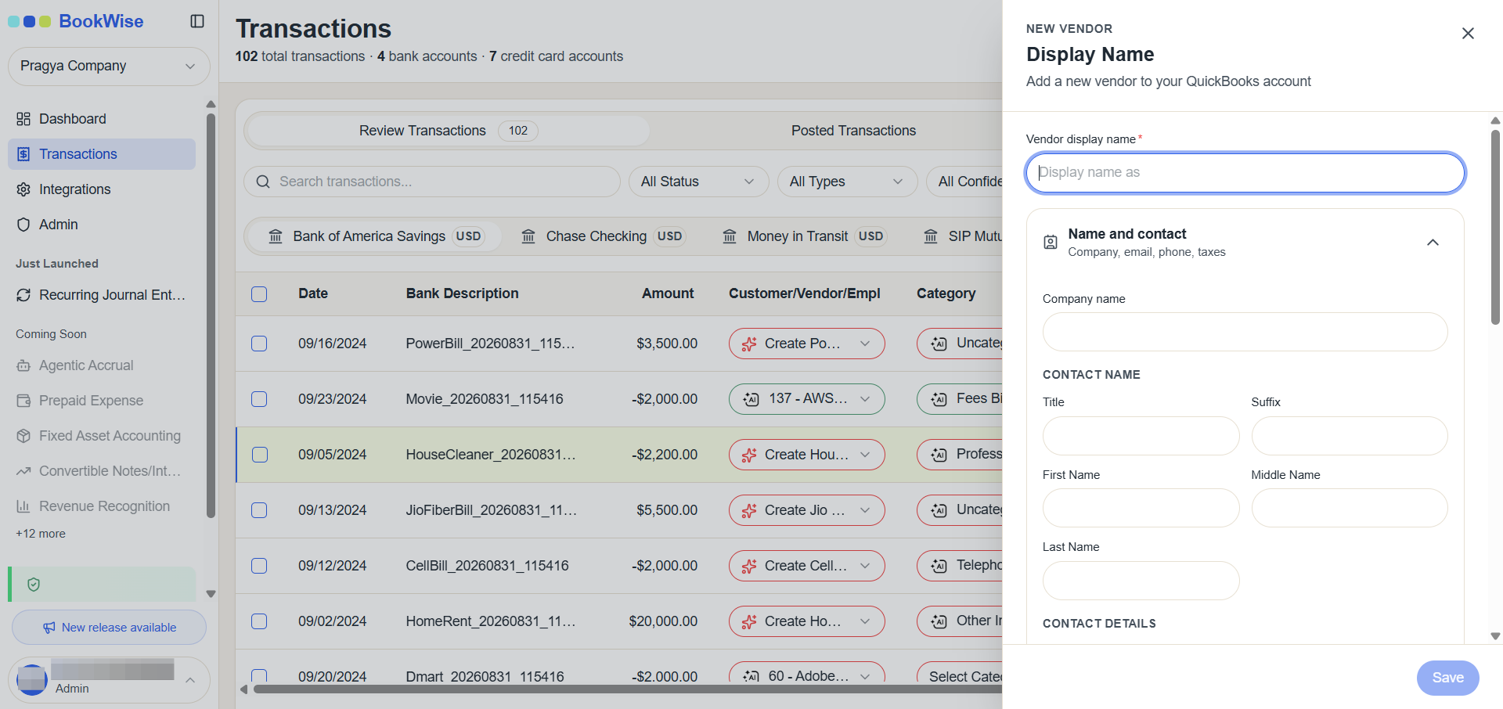Select Convertible Notes sidebar item
1503x709 pixels.
102,471
